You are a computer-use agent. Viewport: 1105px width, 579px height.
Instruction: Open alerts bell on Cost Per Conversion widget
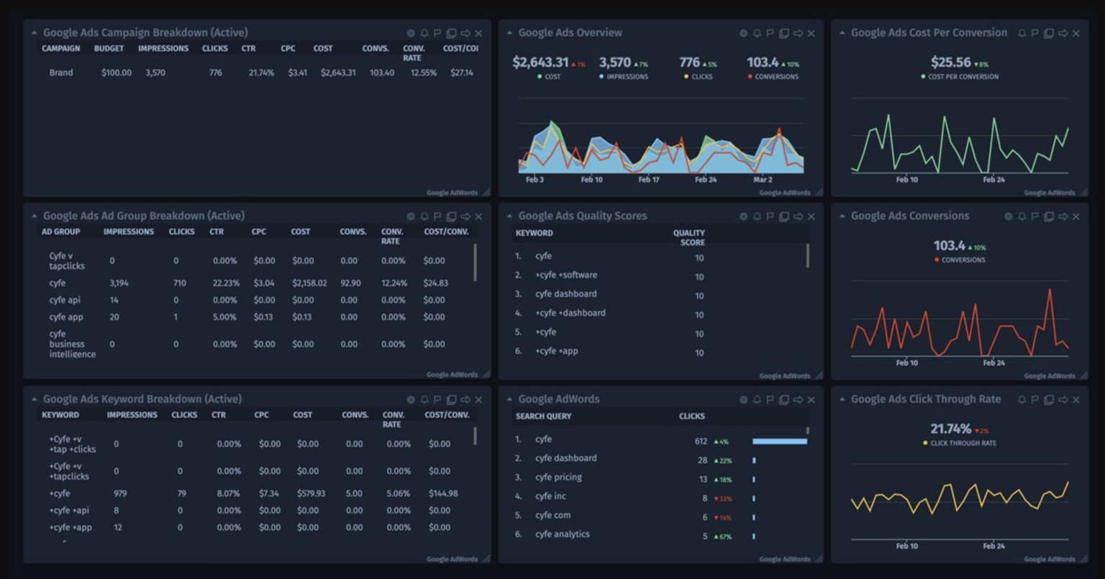click(1021, 33)
